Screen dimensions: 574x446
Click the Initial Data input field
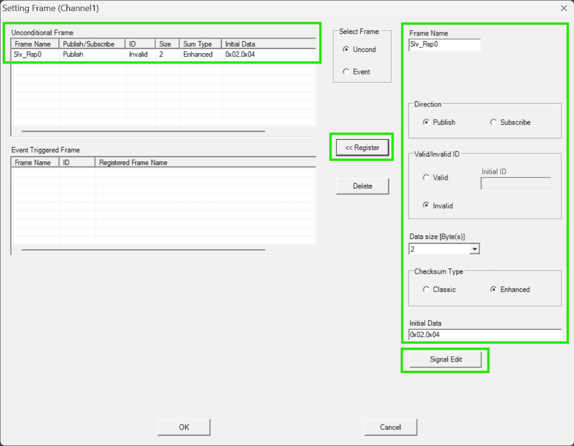(x=485, y=334)
